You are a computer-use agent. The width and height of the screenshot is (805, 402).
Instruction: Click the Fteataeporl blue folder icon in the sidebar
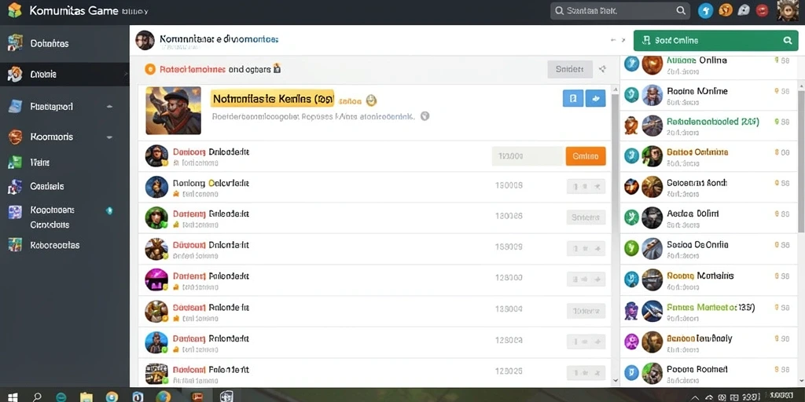16,107
